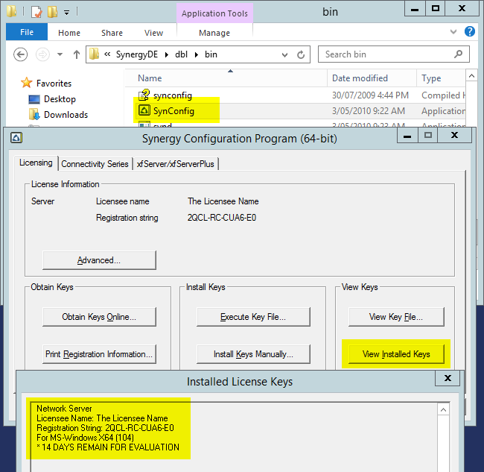This screenshot has height=472, width=484.
Task: Go forward with the Forward arrow
Action: 42,54
